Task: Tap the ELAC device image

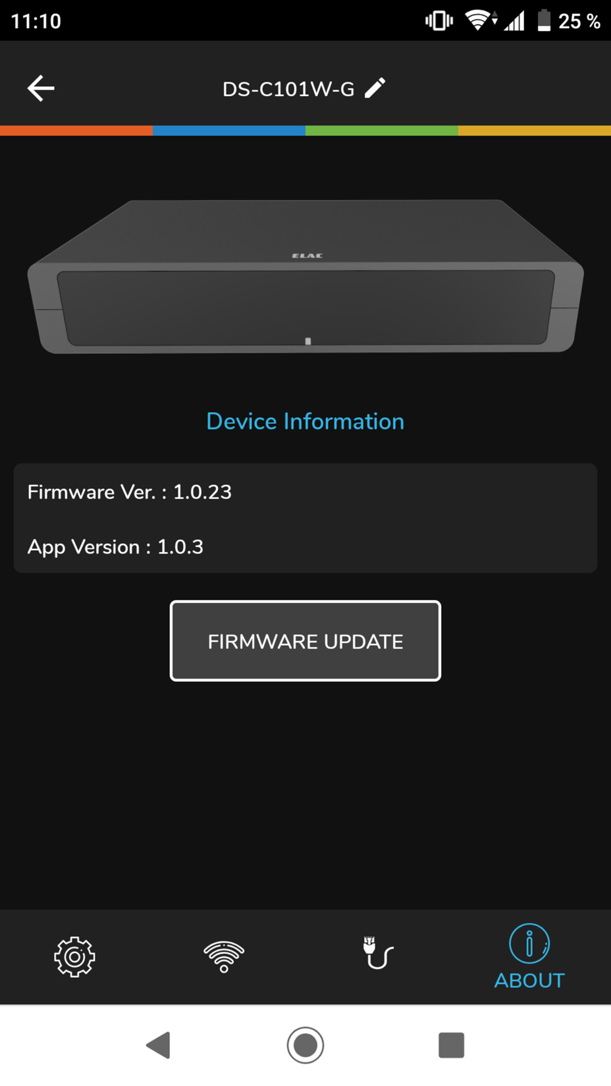Action: coord(305,276)
